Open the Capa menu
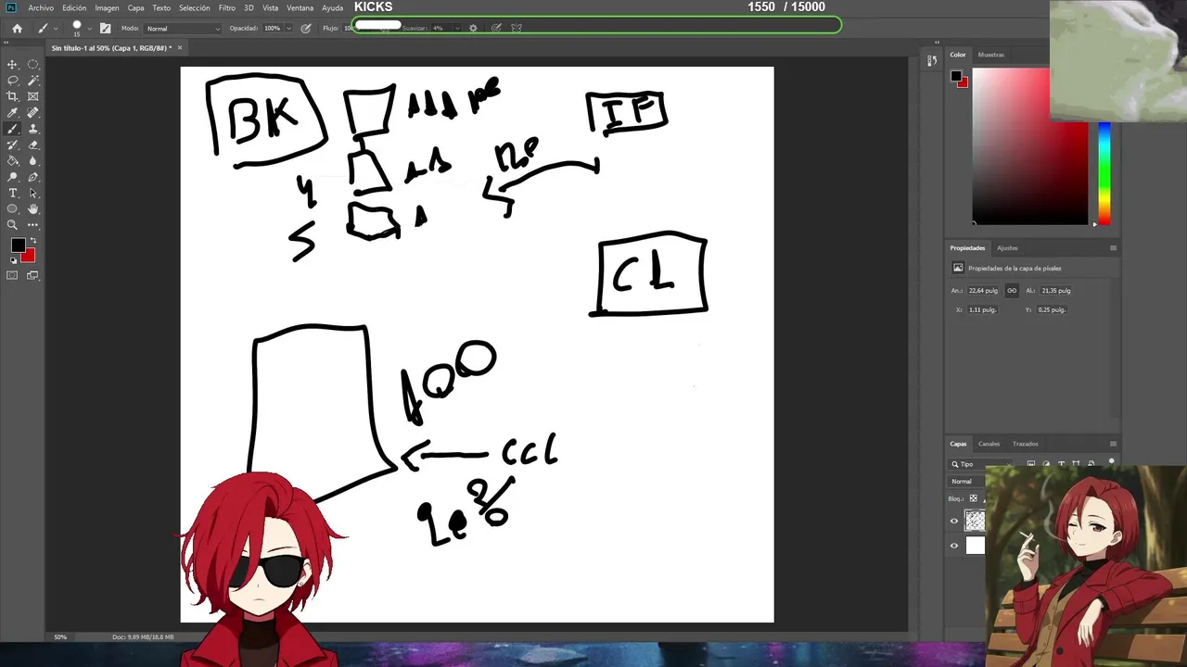 click(x=135, y=7)
